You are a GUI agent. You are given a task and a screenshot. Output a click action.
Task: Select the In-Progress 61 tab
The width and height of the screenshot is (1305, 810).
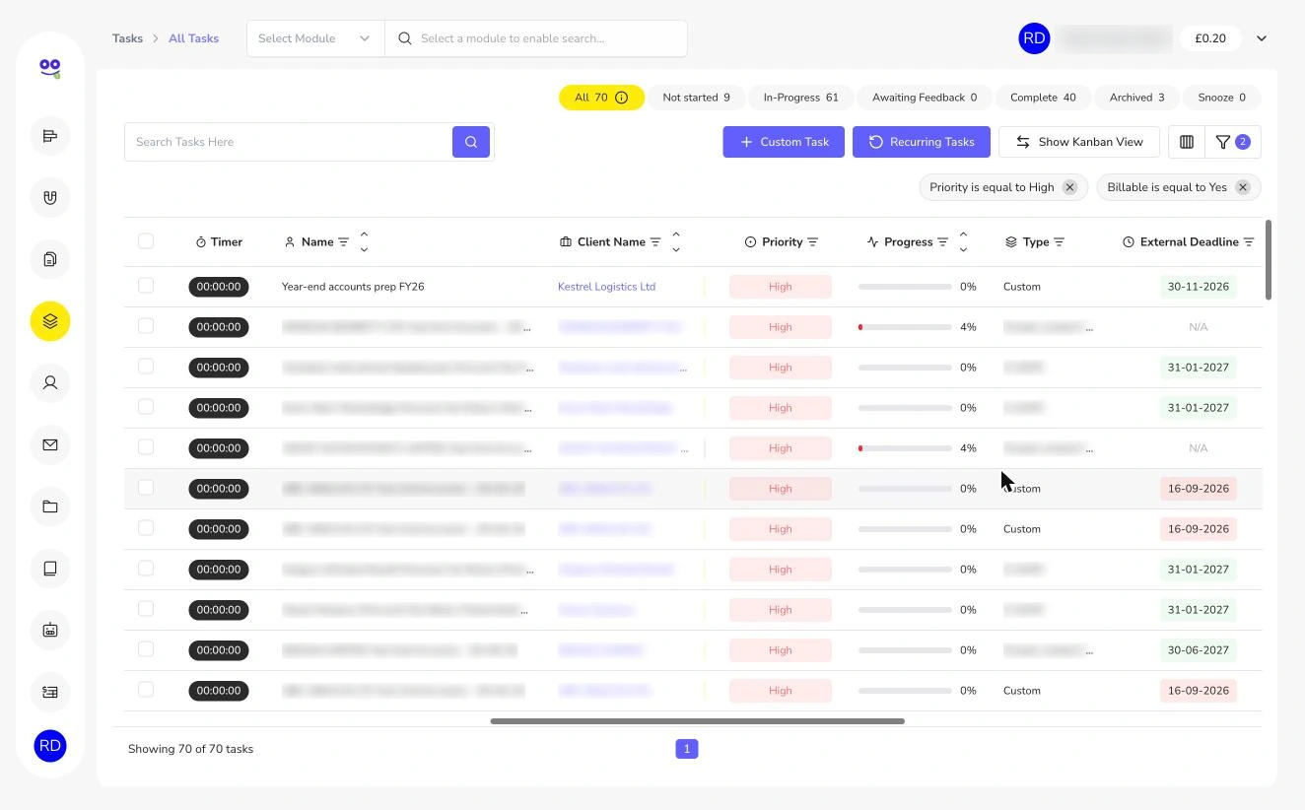coord(800,98)
